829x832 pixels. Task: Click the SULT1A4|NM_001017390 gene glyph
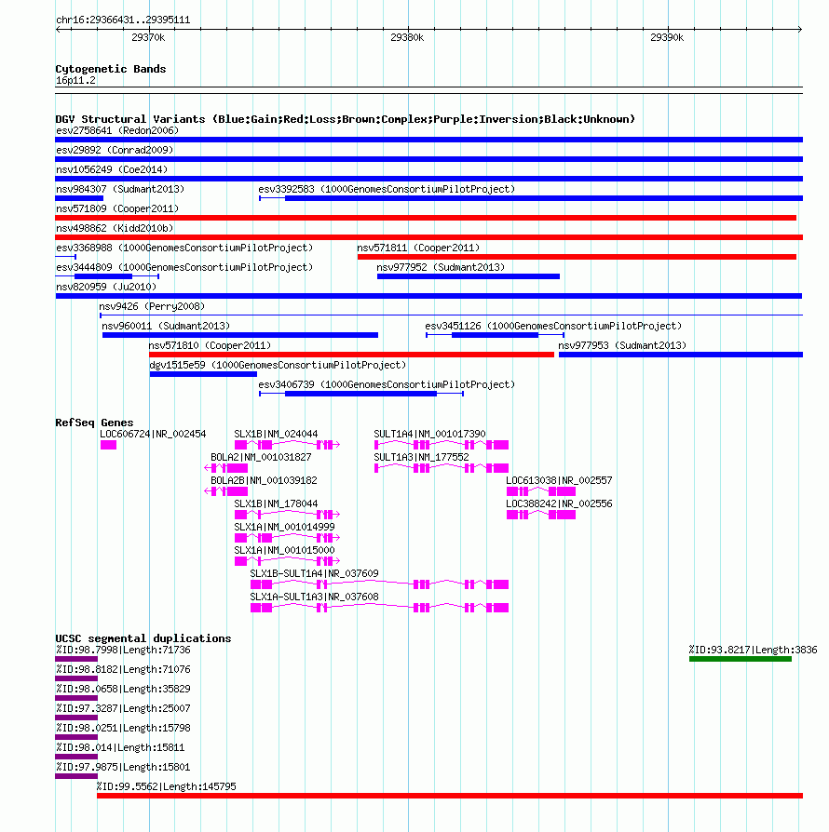coord(442,445)
